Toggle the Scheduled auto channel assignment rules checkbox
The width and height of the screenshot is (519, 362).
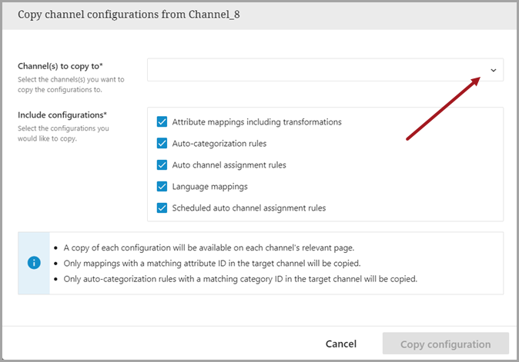[x=162, y=208]
